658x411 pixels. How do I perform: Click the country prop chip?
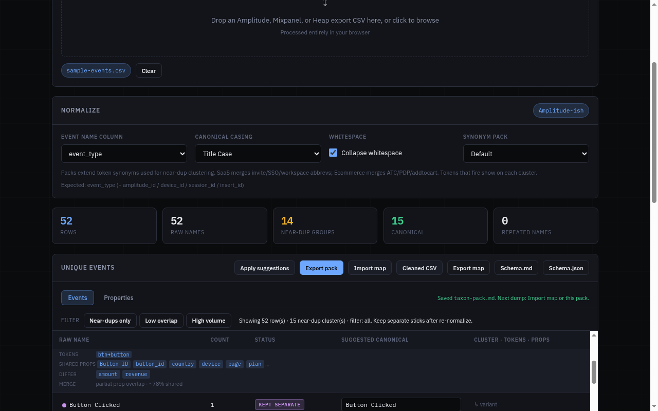click(x=183, y=364)
